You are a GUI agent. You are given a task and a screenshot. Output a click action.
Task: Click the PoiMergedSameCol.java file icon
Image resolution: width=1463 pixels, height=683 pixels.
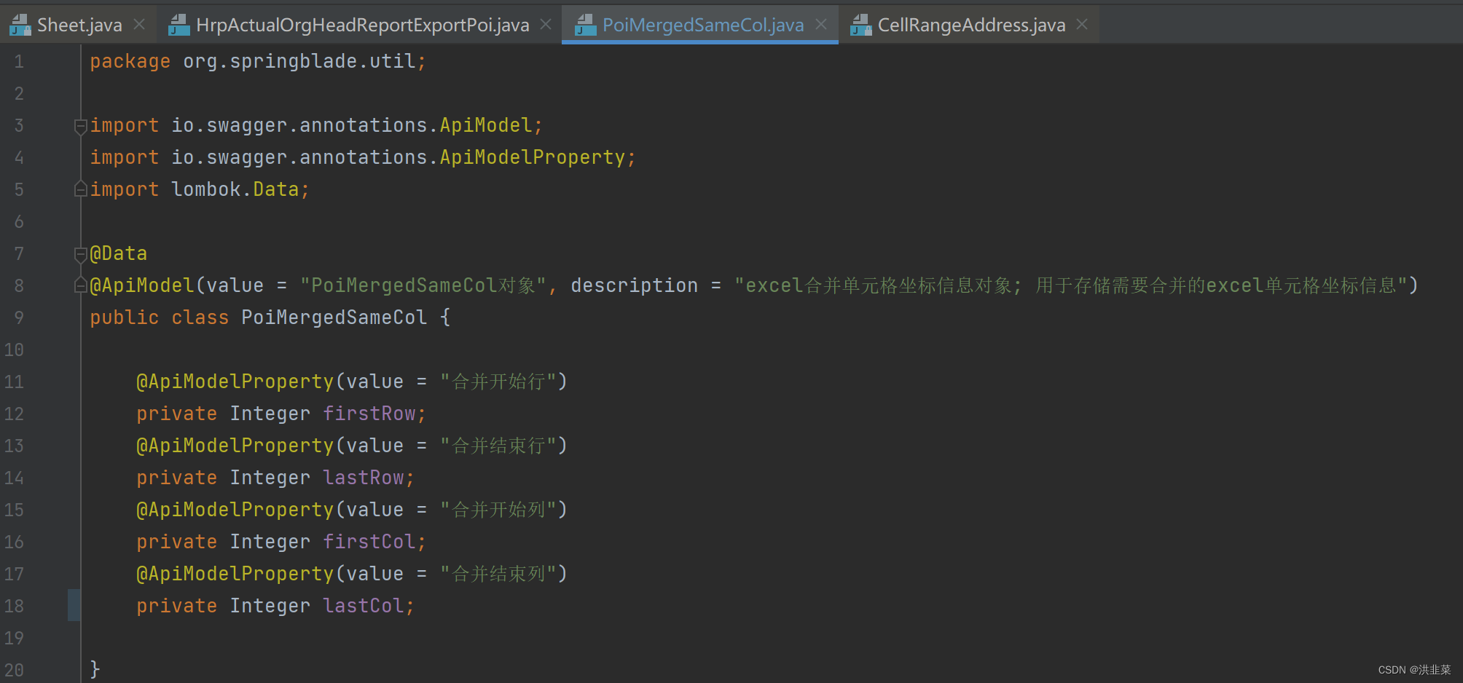pos(586,25)
